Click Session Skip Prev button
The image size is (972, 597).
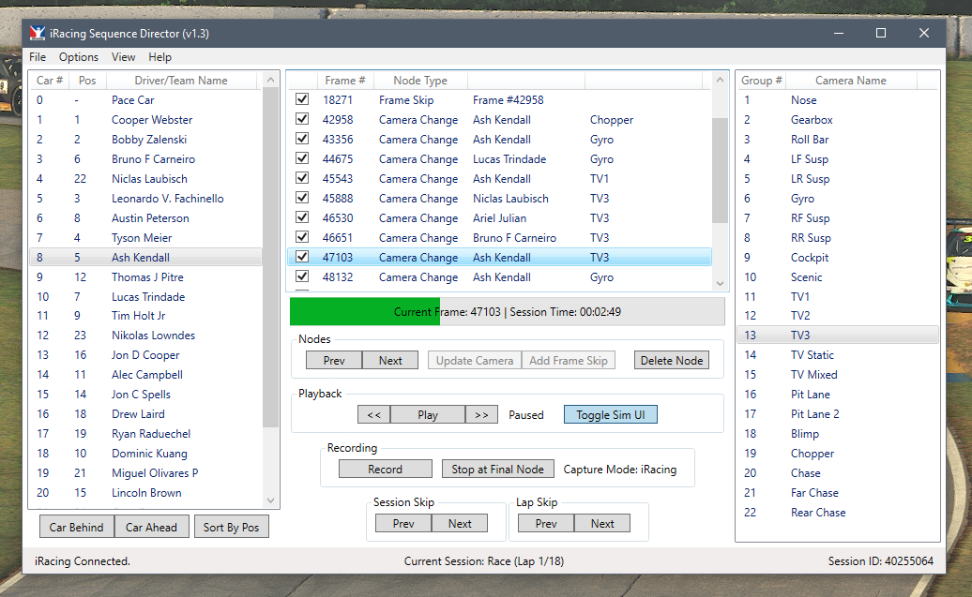(x=403, y=523)
